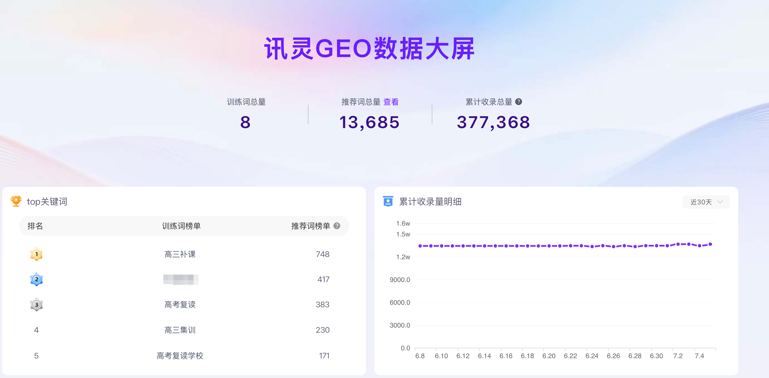
Task: Click rank number 5 in keyword table
Action: (36, 356)
